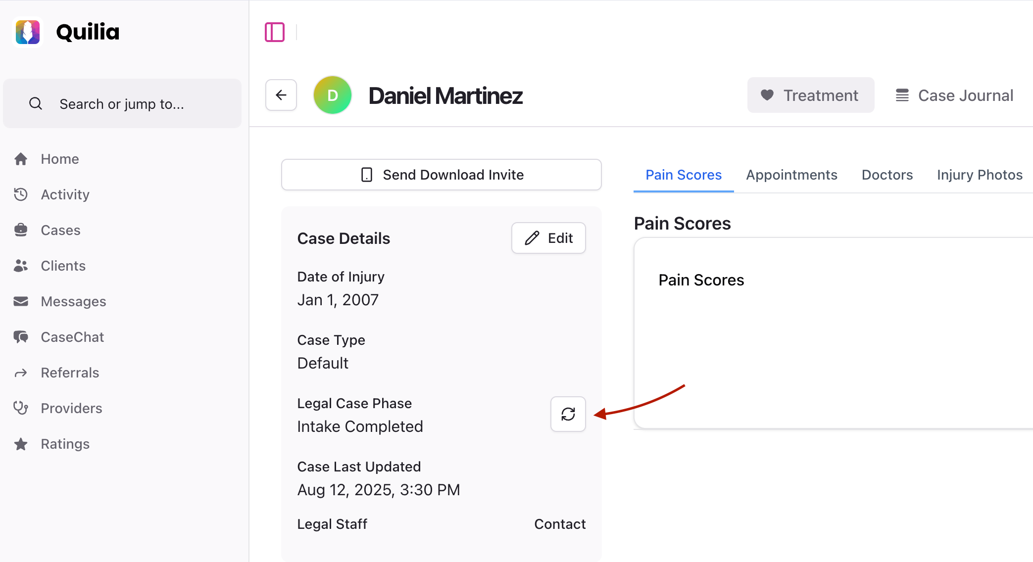Open Providers section
1033x562 pixels.
click(71, 408)
